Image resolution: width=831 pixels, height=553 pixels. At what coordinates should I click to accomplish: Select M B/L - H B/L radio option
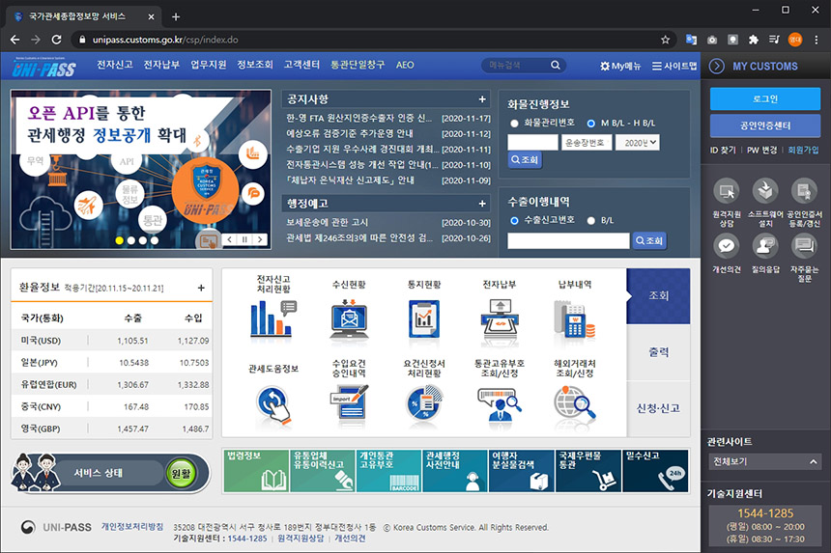tap(591, 124)
